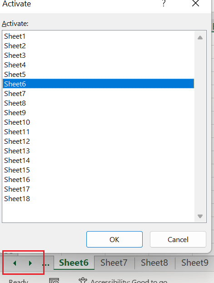The width and height of the screenshot is (214, 283).
Task: Pick Sheet15 from the Activate list
Action: pyautogui.click(x=98, y=170)
